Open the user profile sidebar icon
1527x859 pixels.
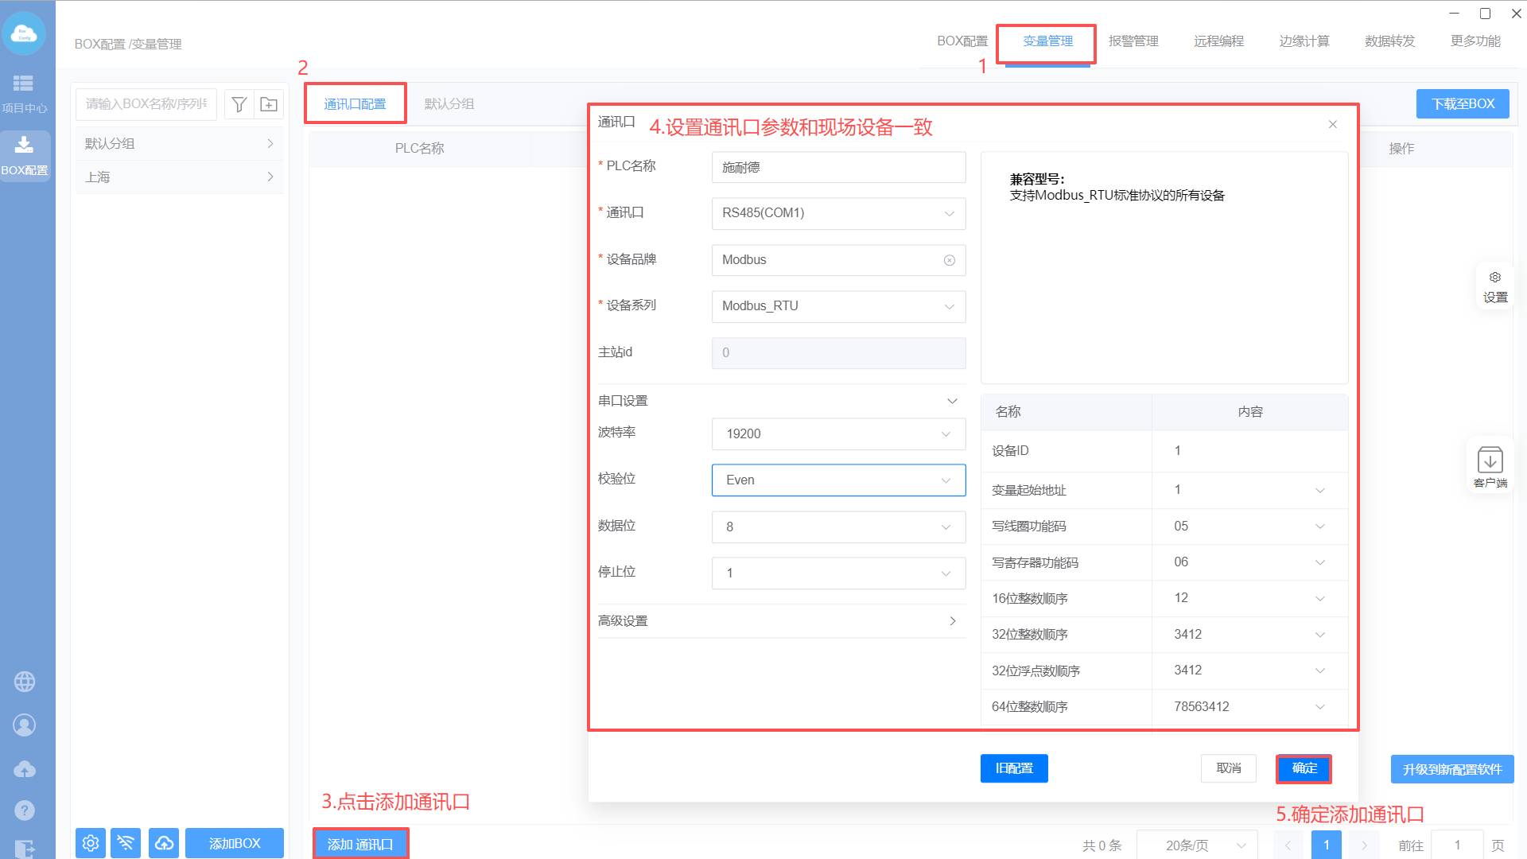pos(25,725)
